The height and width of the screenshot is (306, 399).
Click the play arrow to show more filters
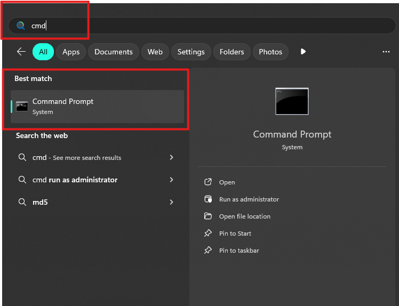pyautogui.click(x=303, y=52)
